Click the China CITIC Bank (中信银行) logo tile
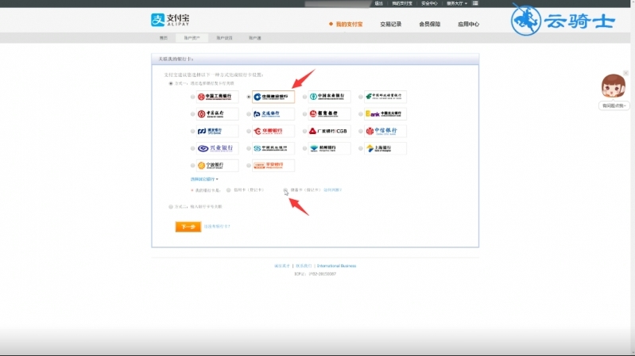Image resolution: width=635 pixels, height=356 pixels. (385, 131)
